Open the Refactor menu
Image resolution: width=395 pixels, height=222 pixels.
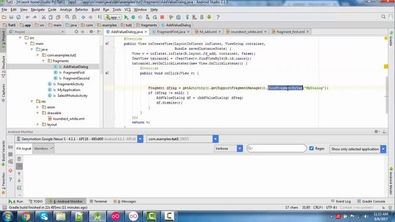click(x=81, y=10)
